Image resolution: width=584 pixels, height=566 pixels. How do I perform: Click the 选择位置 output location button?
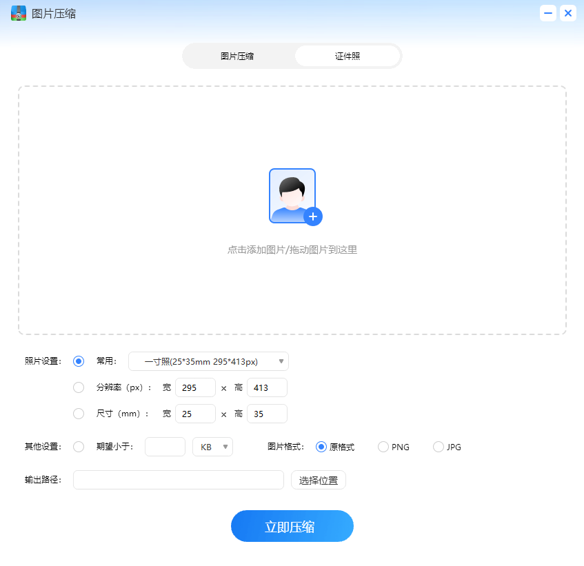point(318,480)
